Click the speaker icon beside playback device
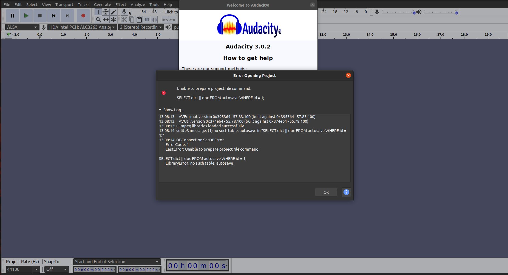 tap(168, 27)
